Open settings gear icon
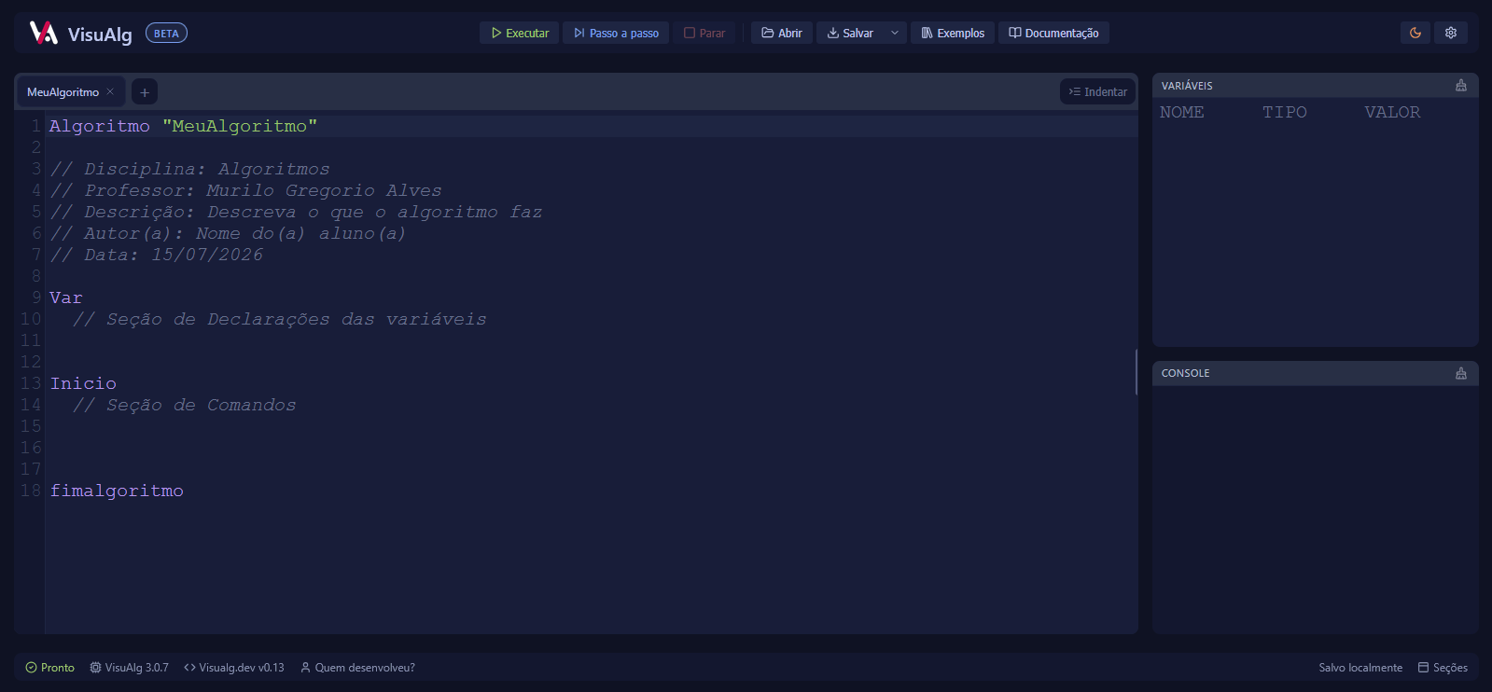Image resolution: width=1492 pixels, height=692 pixels. [x=1451, y=33]
